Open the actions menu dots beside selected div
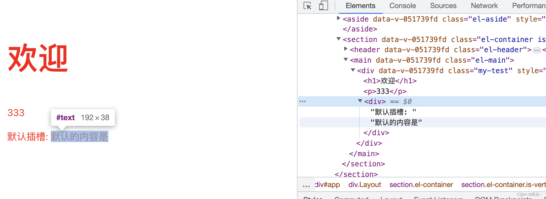 (x=303, y=101)
